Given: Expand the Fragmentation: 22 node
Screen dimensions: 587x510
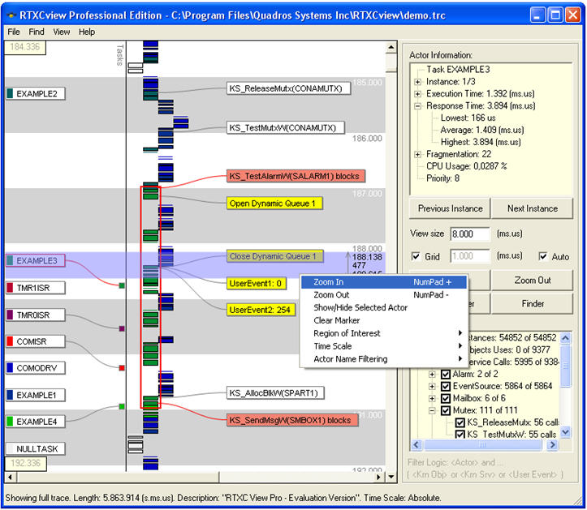Looking at the screenshot, I should point(418,154).
